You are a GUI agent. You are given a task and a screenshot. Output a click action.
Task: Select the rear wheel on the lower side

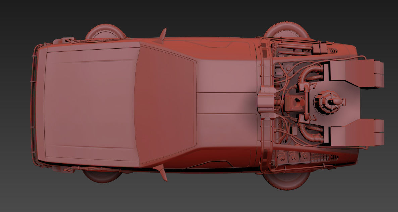point(287,181)
